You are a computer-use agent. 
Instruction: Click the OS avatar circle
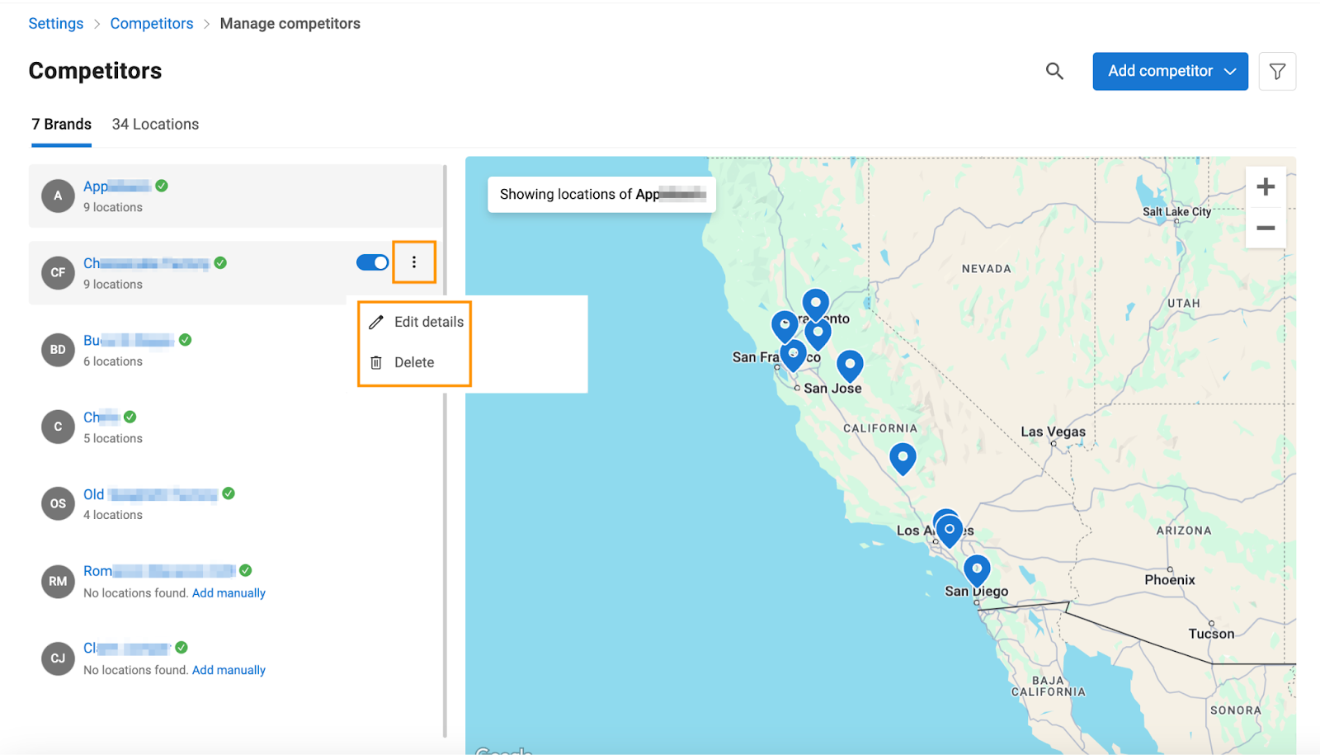tap(58, 503)
